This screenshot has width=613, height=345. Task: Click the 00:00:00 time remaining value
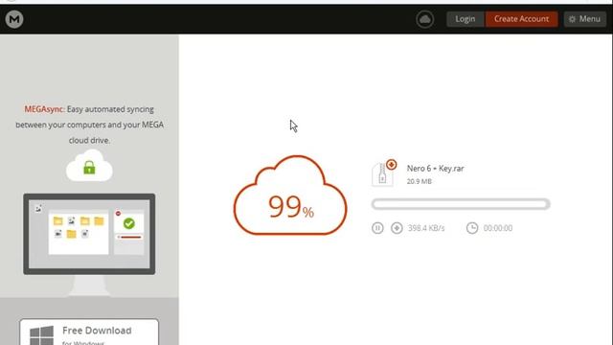point(498,228)
